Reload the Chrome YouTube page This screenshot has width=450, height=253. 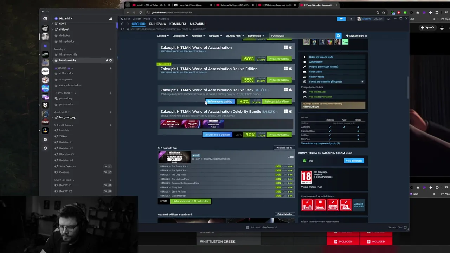[x=141, y=12]
